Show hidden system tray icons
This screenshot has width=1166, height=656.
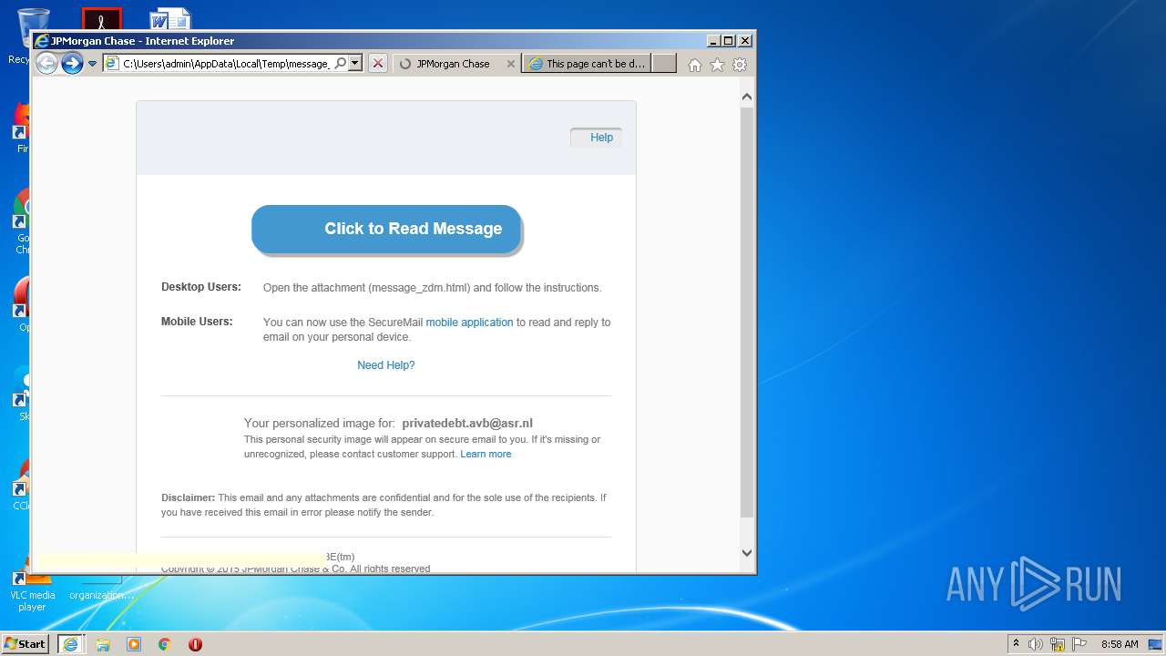1016,643
